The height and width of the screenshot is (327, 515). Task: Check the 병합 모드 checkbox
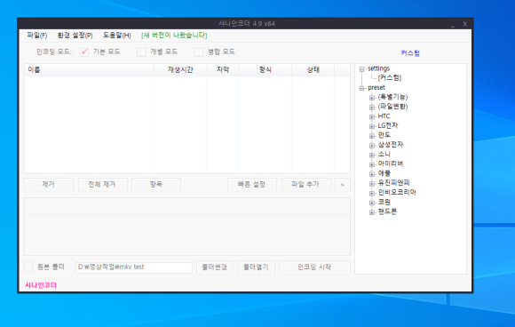[199, 52]
